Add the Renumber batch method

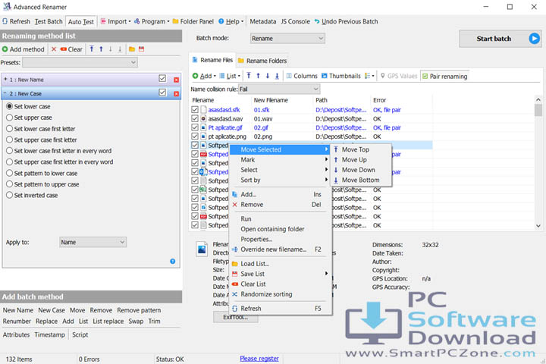[x=17, y=322]
